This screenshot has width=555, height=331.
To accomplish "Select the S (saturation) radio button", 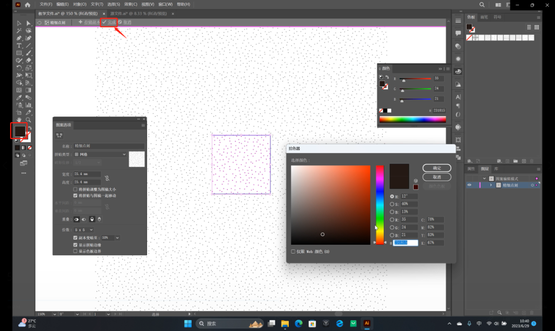I will coord(392,204).
